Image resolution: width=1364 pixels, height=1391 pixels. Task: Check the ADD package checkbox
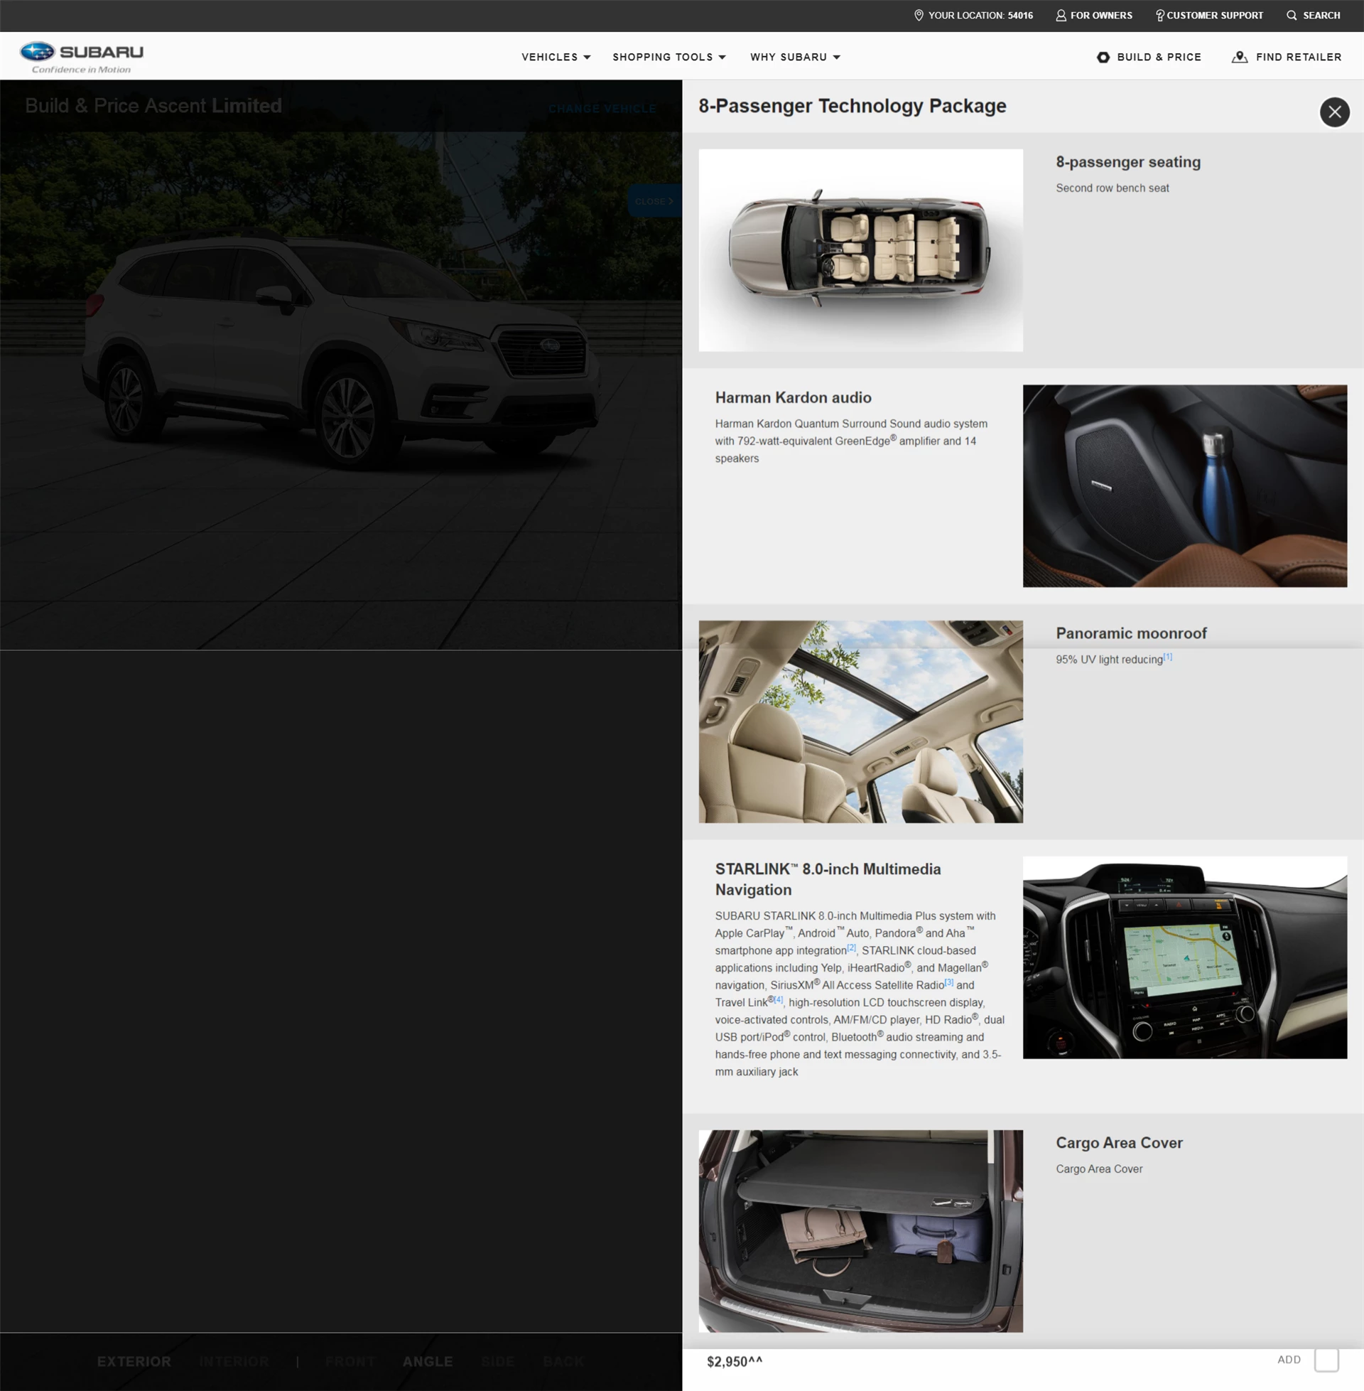click(1326, 1360)
